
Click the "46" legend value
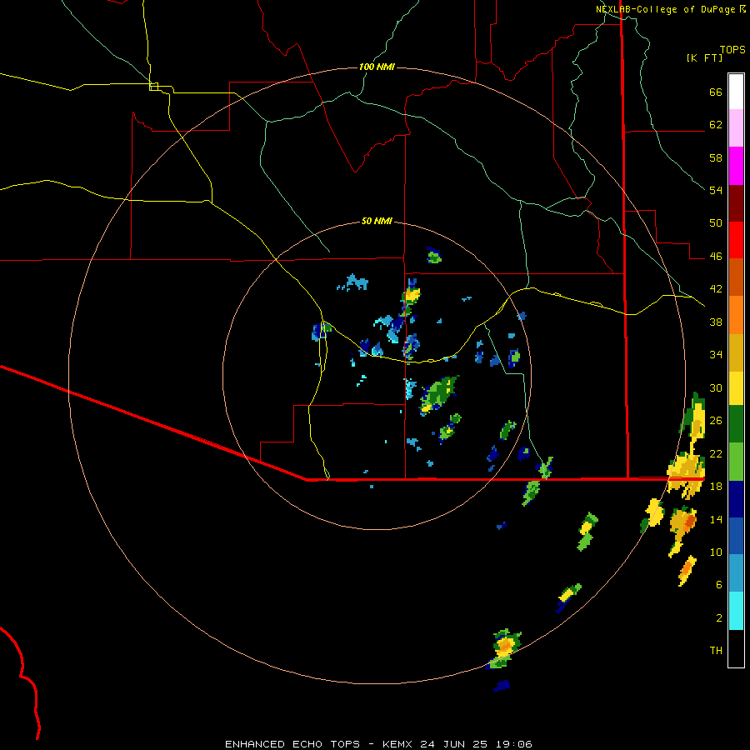[x=716, y=257]
